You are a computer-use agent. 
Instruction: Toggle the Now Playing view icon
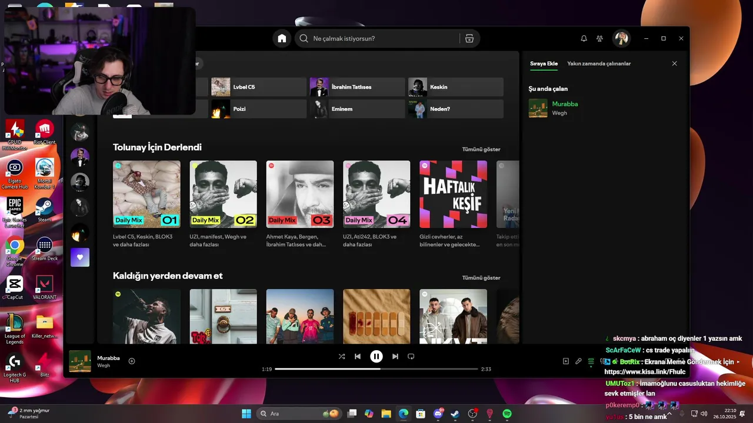[566, 361]
